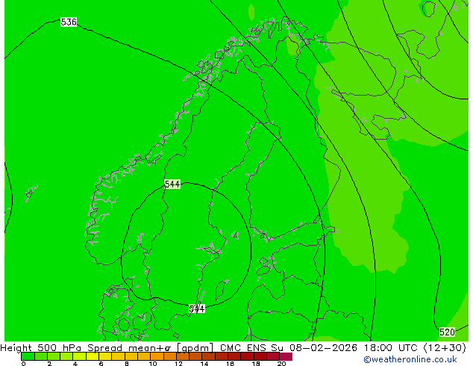Click the 'CMC ENS' model label
The width and height of the screenshot is (473, 366).
pyautogui.click(x=242, y=347)
